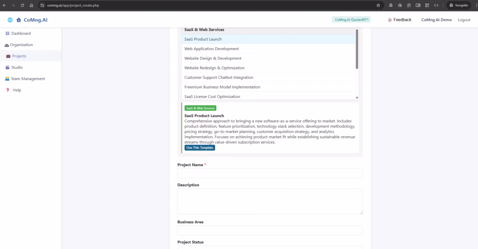This screenshot has width=478, height=249.
Task: Reload the page in browser
Action: (x=22, y=5)
